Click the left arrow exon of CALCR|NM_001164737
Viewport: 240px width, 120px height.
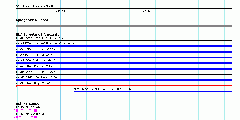16,117
